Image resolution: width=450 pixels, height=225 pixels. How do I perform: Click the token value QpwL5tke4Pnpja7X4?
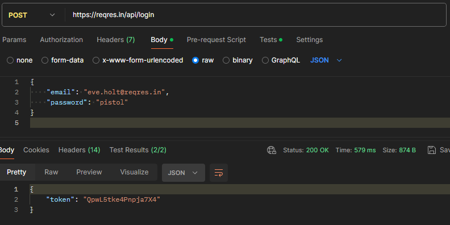pyautogui.click(x=122, y=199)
